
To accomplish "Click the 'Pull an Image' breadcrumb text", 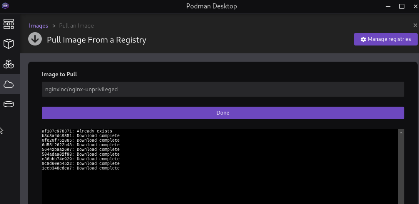I will tap(76, 26).
